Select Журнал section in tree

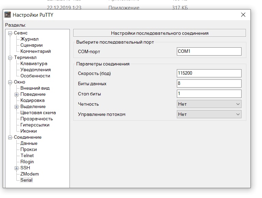[x=29, y=39]
